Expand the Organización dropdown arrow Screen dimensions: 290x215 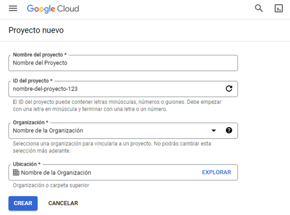(214, 131)
